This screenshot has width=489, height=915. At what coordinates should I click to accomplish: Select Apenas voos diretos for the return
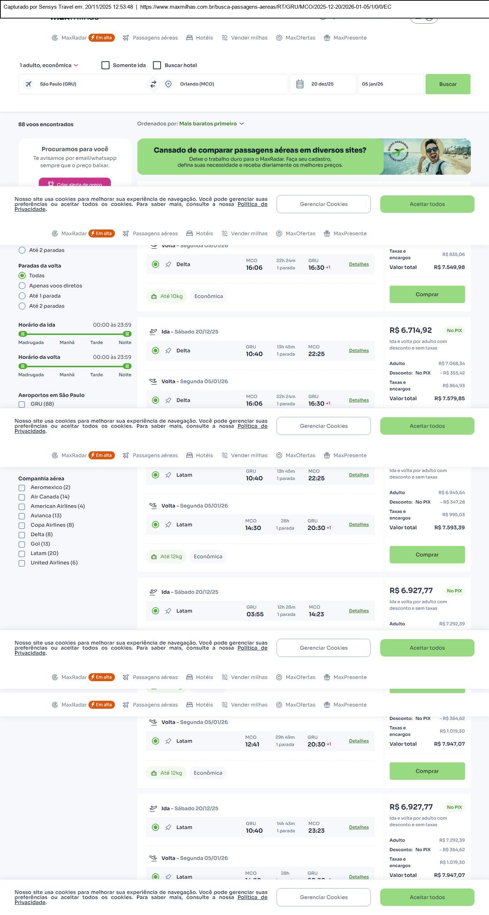coord(22,286)
